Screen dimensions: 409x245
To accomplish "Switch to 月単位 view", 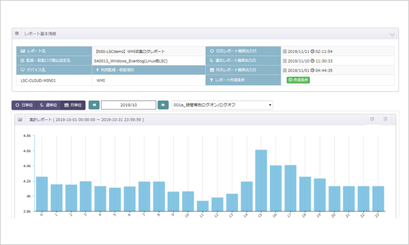I will [73, 105].
